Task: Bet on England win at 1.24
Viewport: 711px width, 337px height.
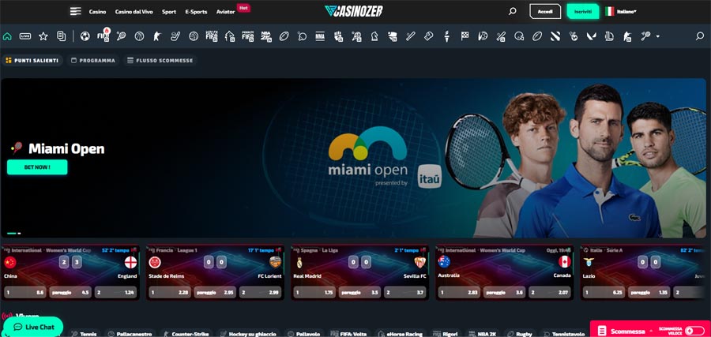Action: (x=115, y=293)
